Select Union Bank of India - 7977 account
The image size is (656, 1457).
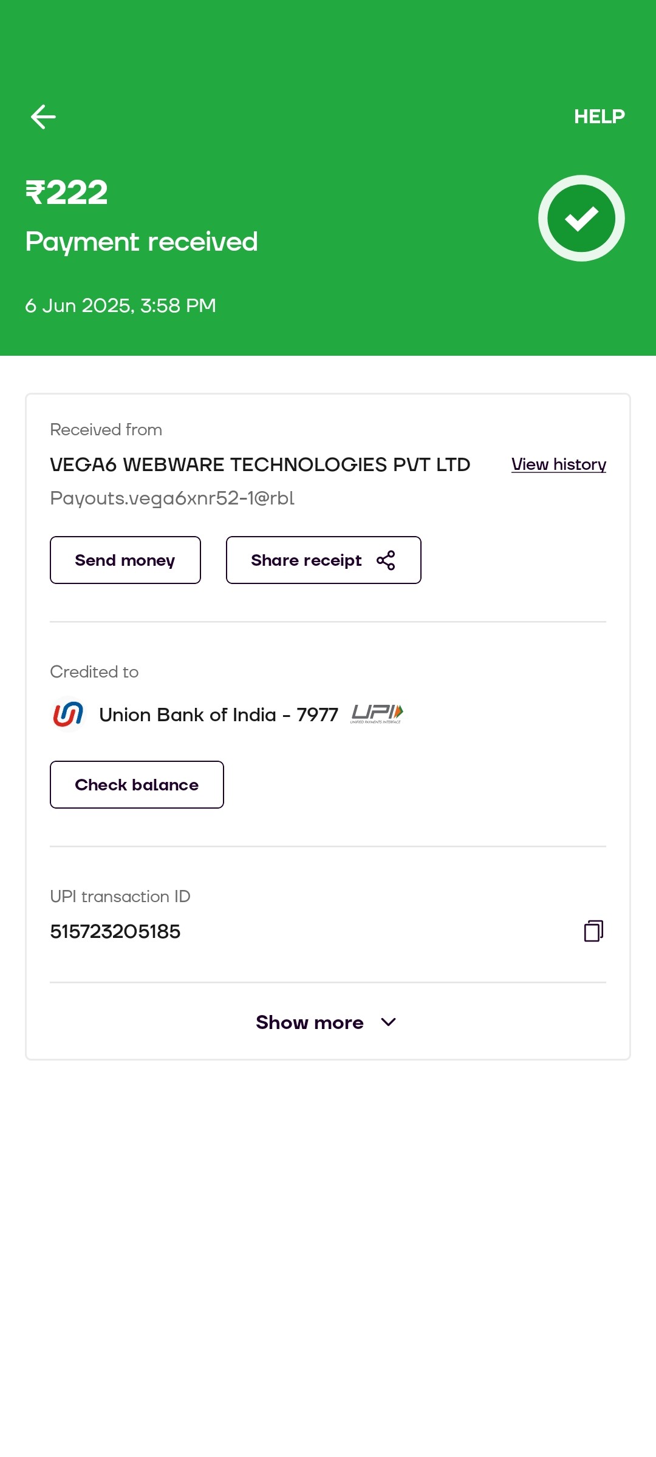[219, 715]
